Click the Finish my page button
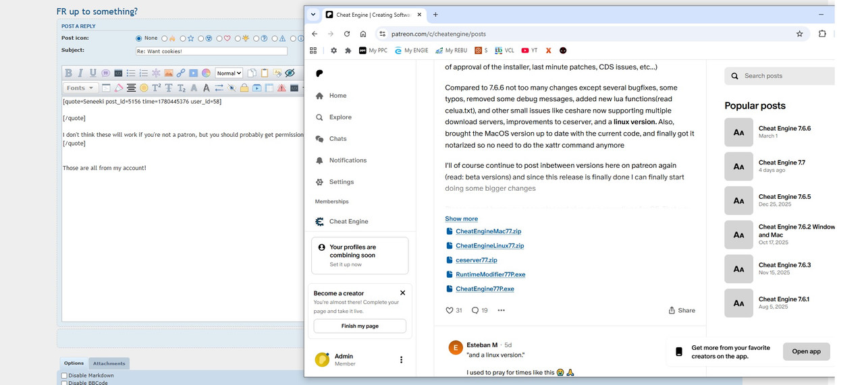The image size is (864, 385). 360,326
